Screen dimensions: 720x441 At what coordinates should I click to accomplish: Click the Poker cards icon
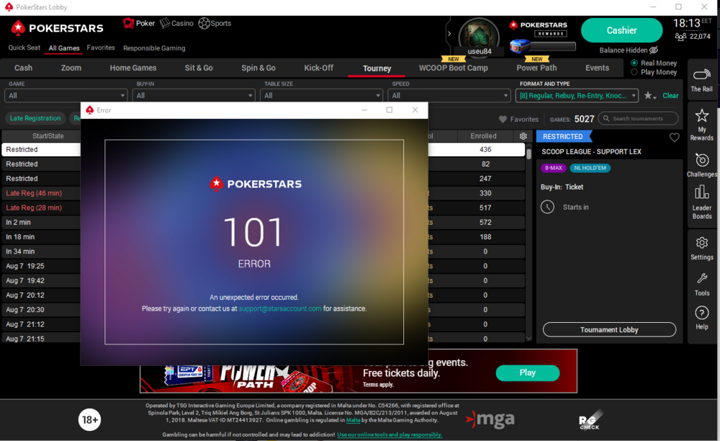pyautogui.click(x=128, y=23)
